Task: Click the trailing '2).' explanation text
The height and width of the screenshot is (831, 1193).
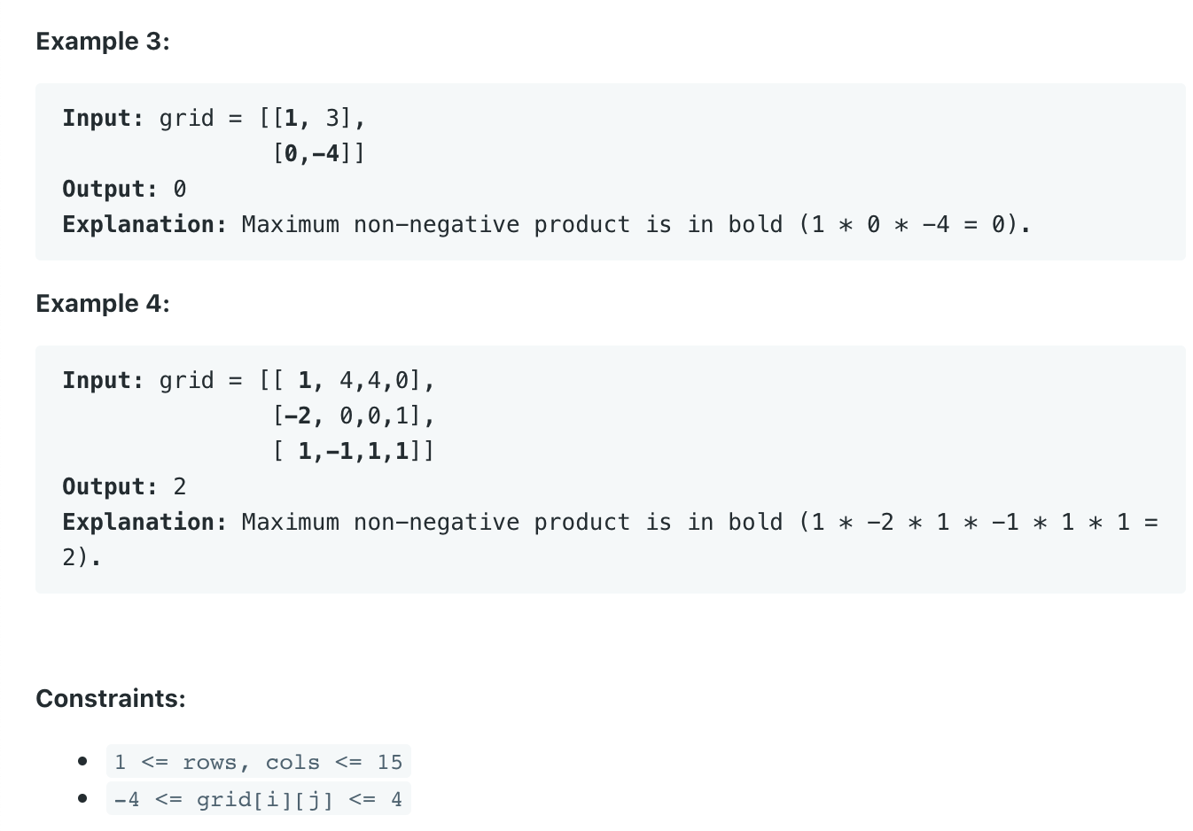Action: click(82, 557)
